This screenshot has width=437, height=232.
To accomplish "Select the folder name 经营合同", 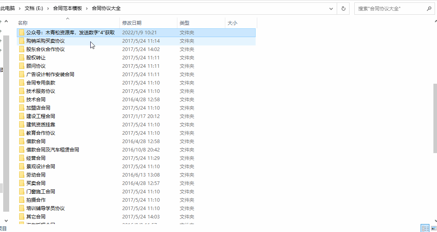I will click(x=36, y=158).
